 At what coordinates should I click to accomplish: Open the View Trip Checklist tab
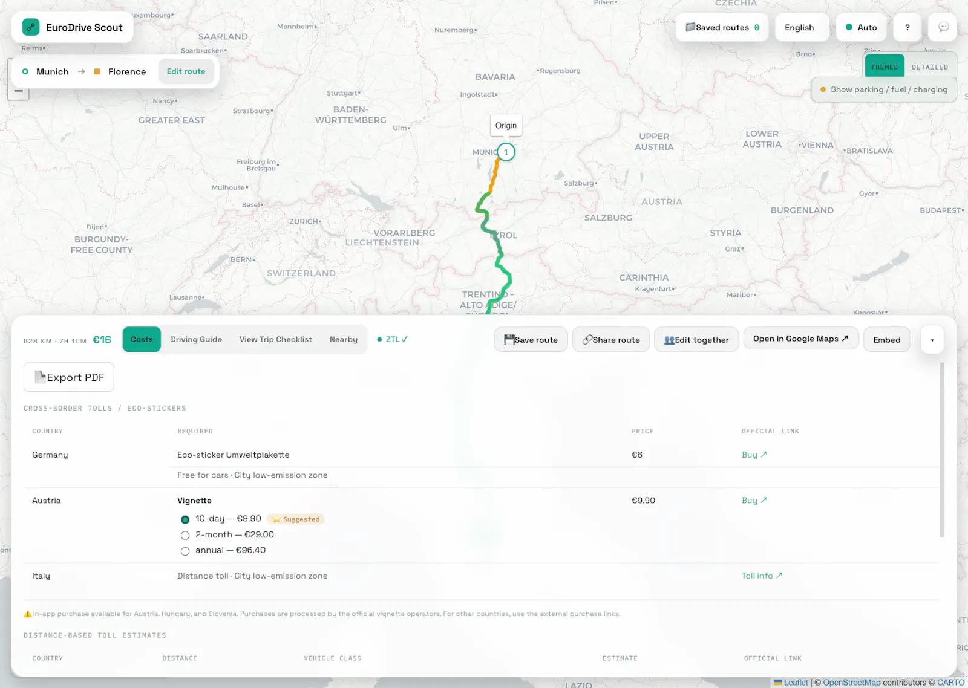(x=276, y=339)
